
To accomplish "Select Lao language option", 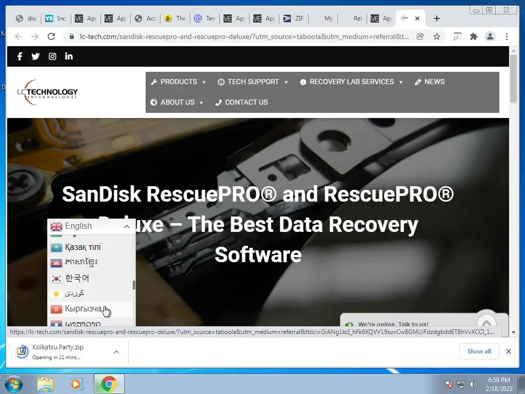I will [91, 323].
